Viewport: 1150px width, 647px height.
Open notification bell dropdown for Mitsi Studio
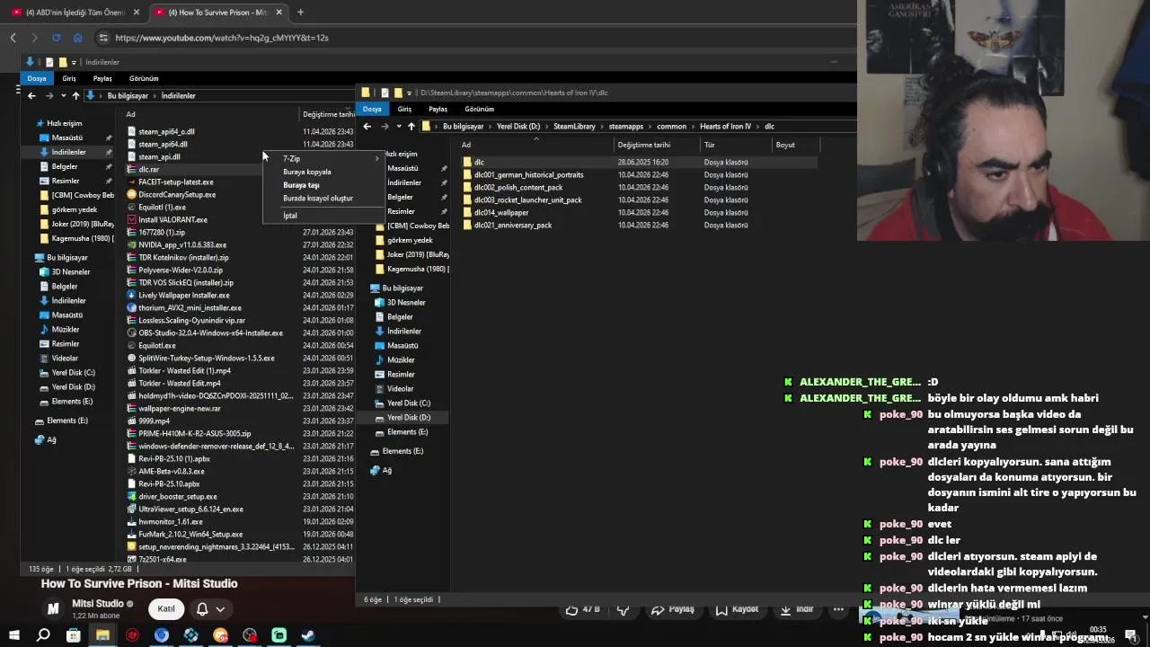coord(210,608)
